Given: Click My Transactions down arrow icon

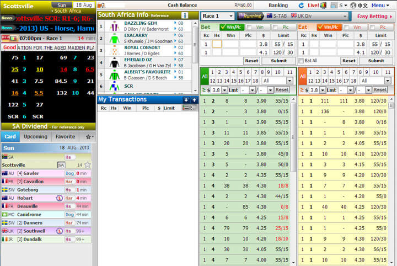Looking at the screenshot, I should tap(186, 100).
